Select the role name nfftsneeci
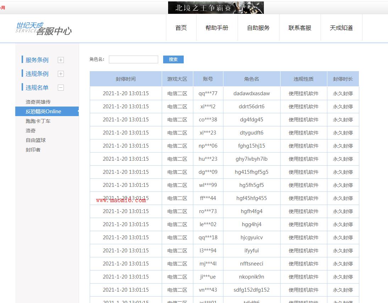388x303 pixels. pyautogui.click(x=252, y=264)
